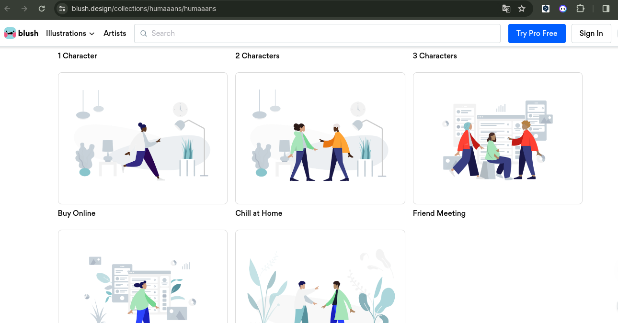
Task: Open the Friend Meeting illustration thumbnail
Action: (x=498, y=138)
